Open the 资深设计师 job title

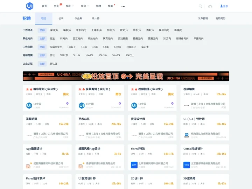click(x=138, y=119)
